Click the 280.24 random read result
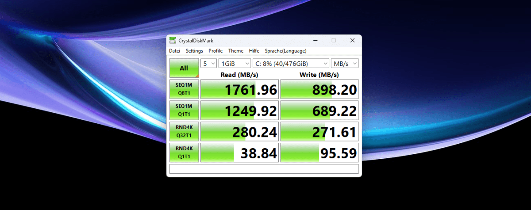531x210 pixels. coord(239,131)
